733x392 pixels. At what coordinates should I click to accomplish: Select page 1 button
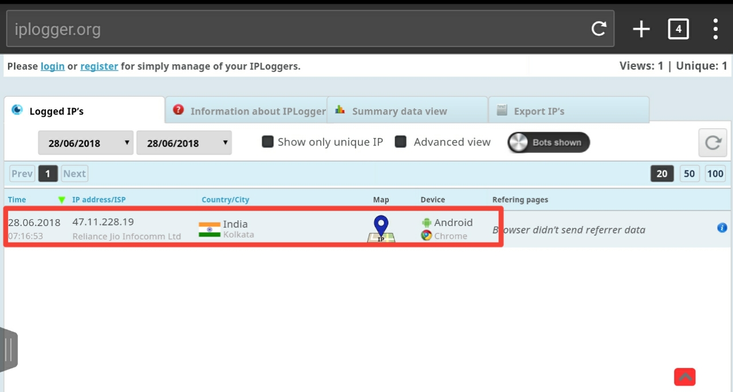pyautogui.click(x=48, y=173)
